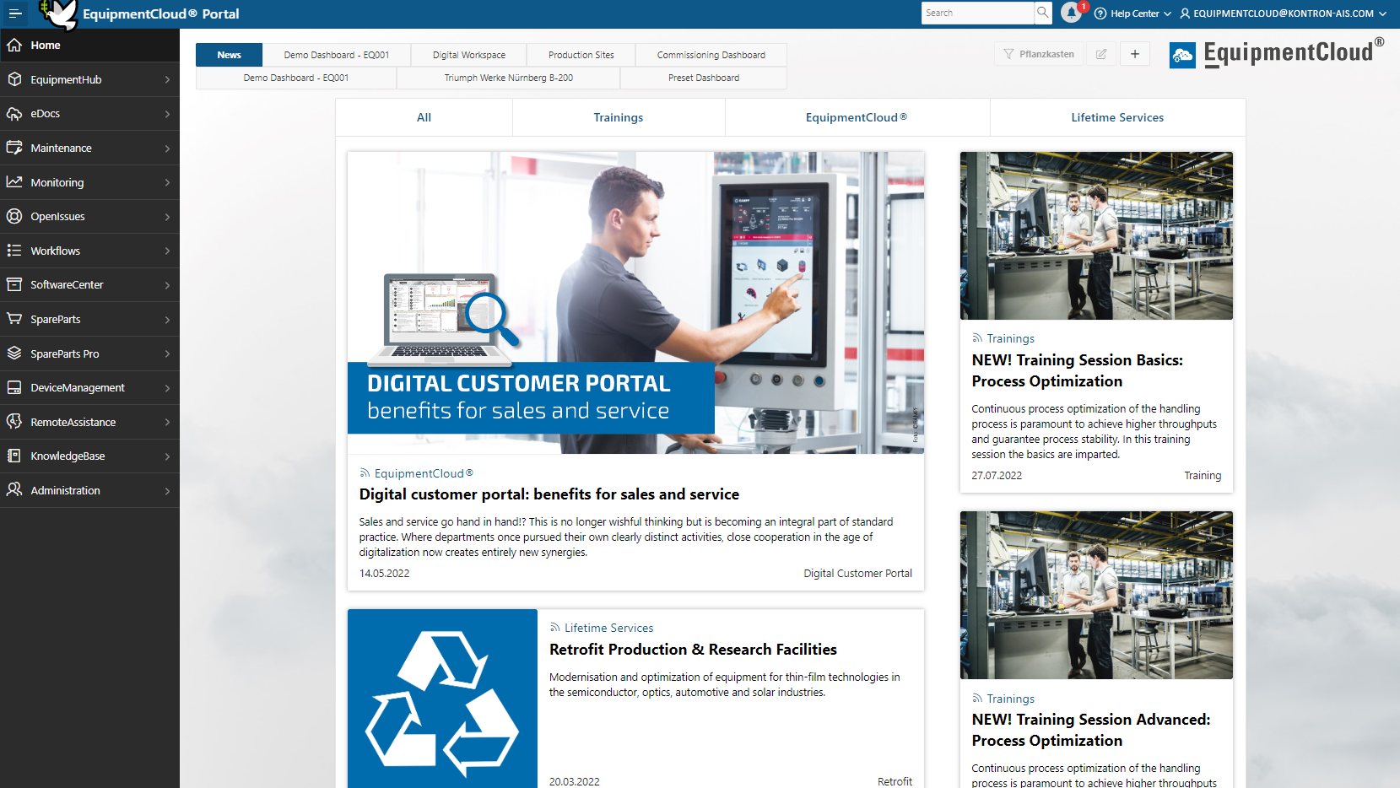Screen dimensions: 1400x788
Task: Click the Pflanzkasten filter button
Action: (x=1039, y=54)
